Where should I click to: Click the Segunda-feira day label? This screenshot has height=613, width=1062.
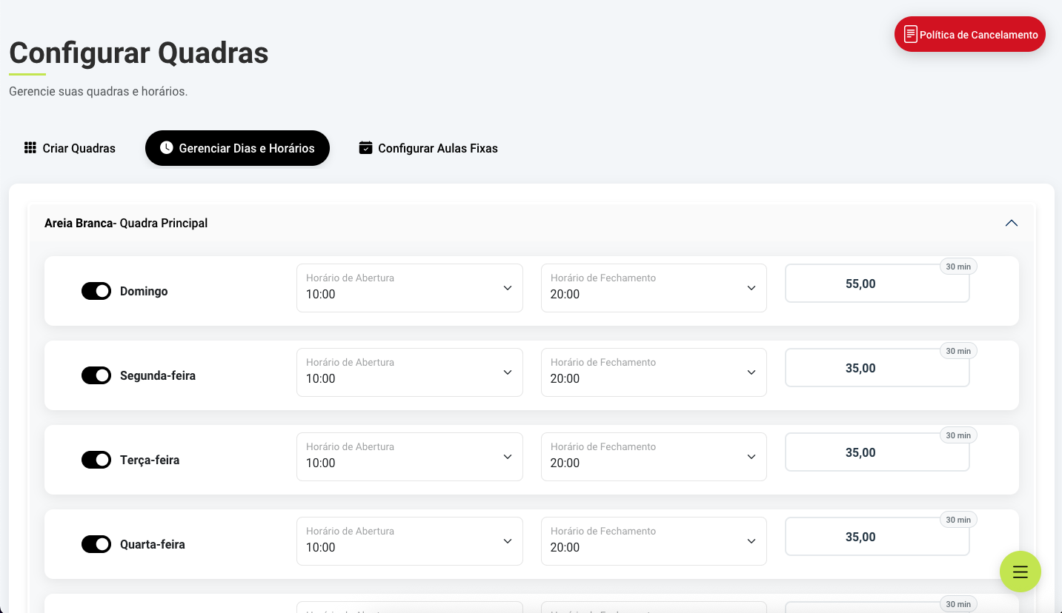pos(158,375)
